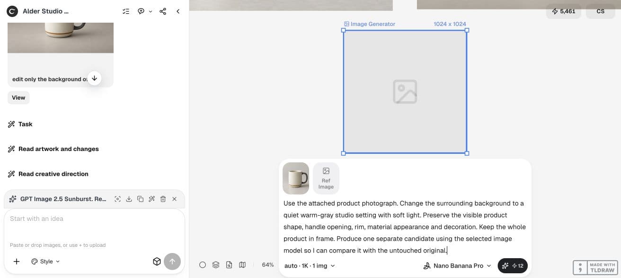Remove the GPT Image attachment with X

[x=174, y=199]
